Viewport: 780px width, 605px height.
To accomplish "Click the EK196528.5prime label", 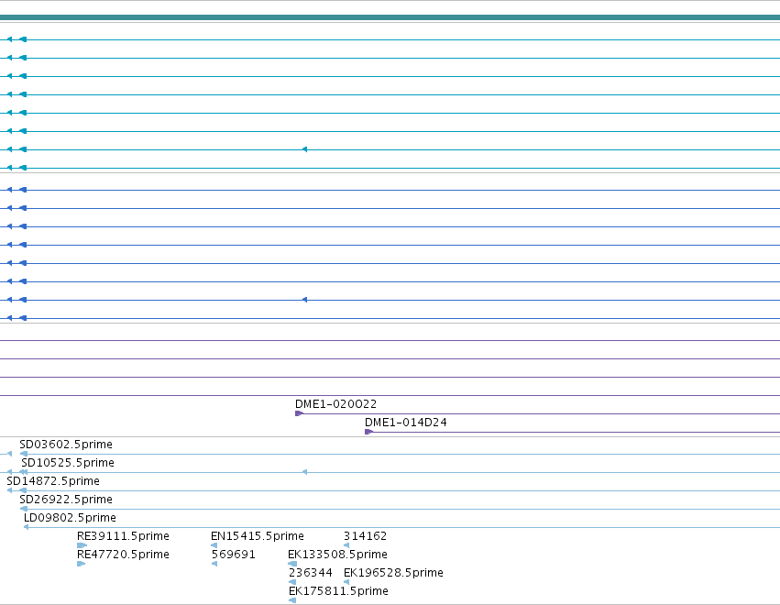I will 393,573.
